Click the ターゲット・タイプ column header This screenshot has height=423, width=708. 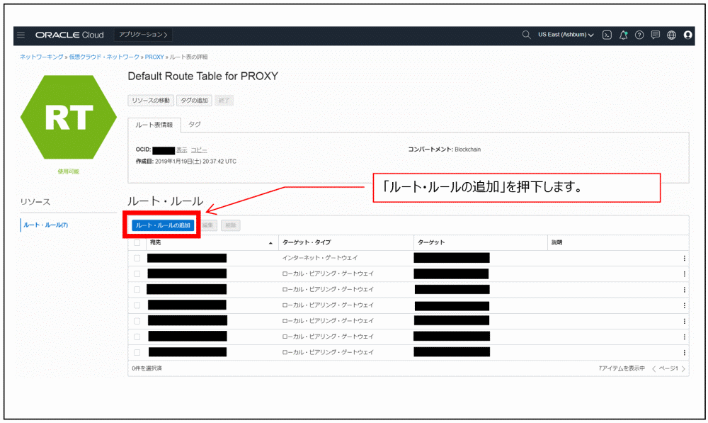point(307,243)
